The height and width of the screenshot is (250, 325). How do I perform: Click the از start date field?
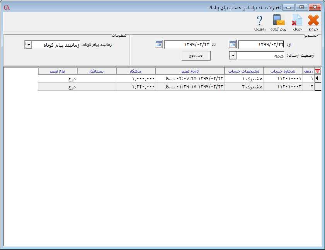[x=261, y=45]
